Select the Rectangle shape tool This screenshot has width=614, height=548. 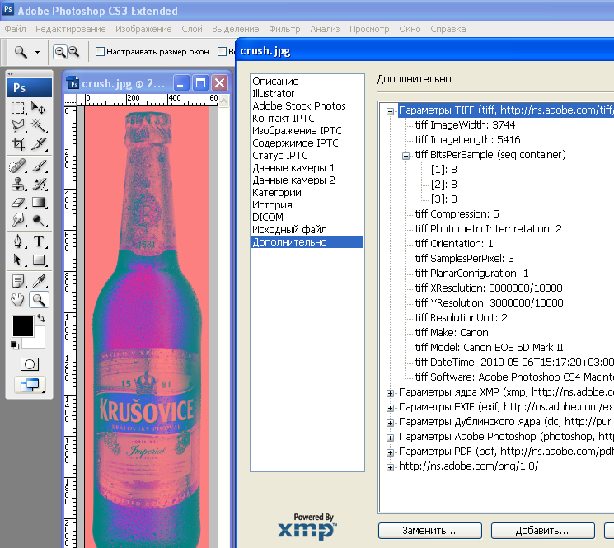(39, 260)
